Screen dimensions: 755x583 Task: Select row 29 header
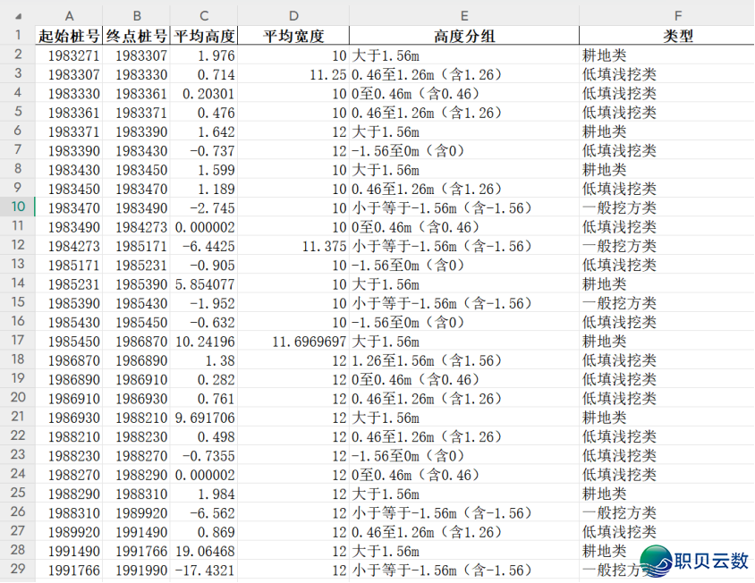pos(18,569)
